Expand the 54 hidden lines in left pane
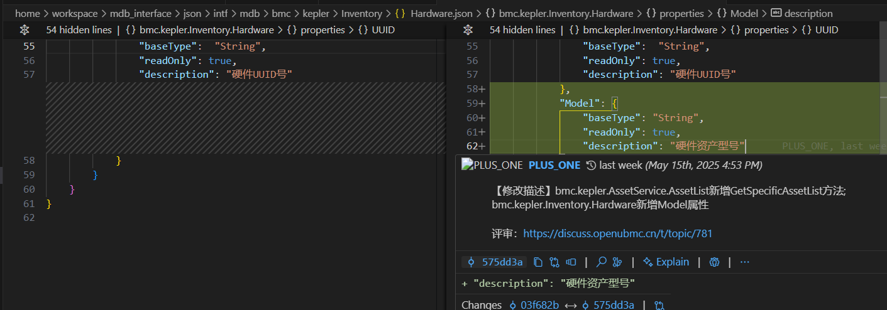This screenshot has width=887, height=310. click(79, 30)
